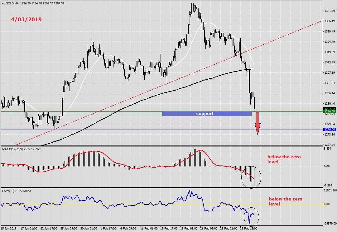Select 'below the zero level' text in Force panel

(286, 202)
